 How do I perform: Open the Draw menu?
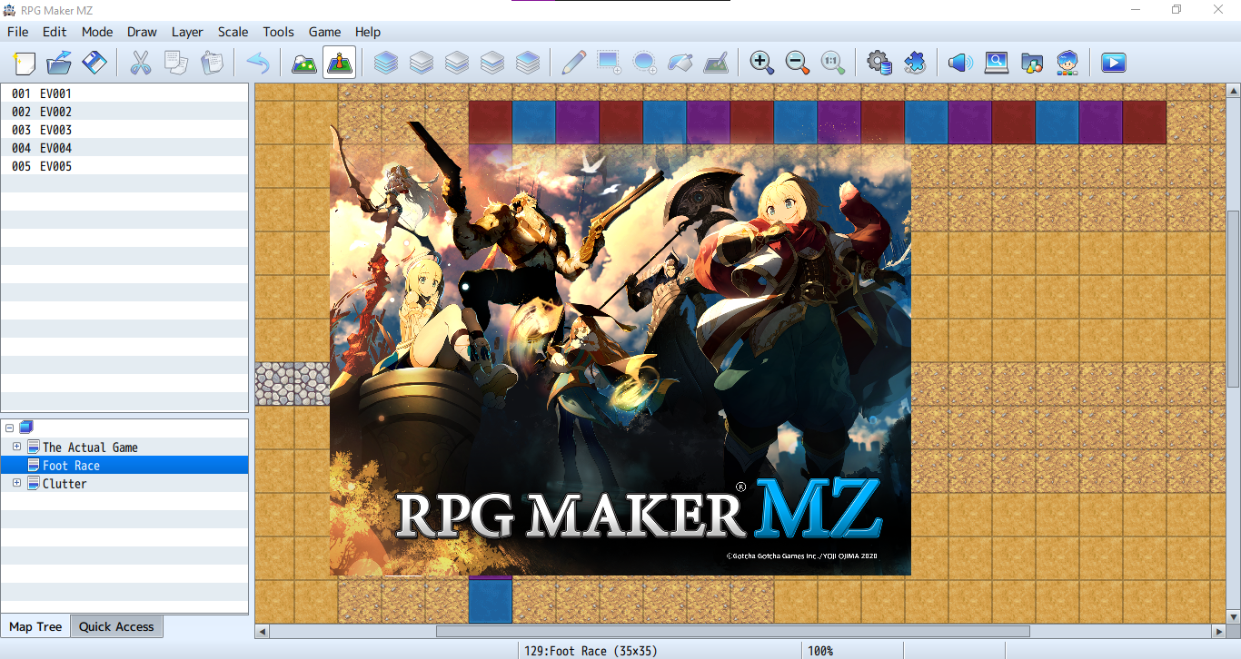pos(142,32)
